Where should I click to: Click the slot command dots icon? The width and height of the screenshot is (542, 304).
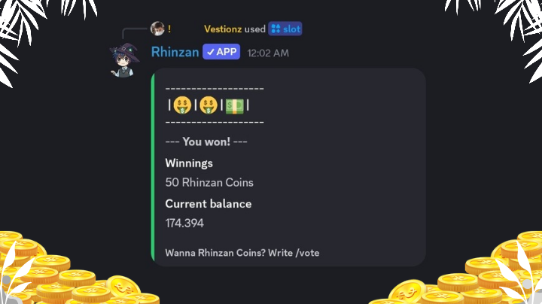click(276, 29)
